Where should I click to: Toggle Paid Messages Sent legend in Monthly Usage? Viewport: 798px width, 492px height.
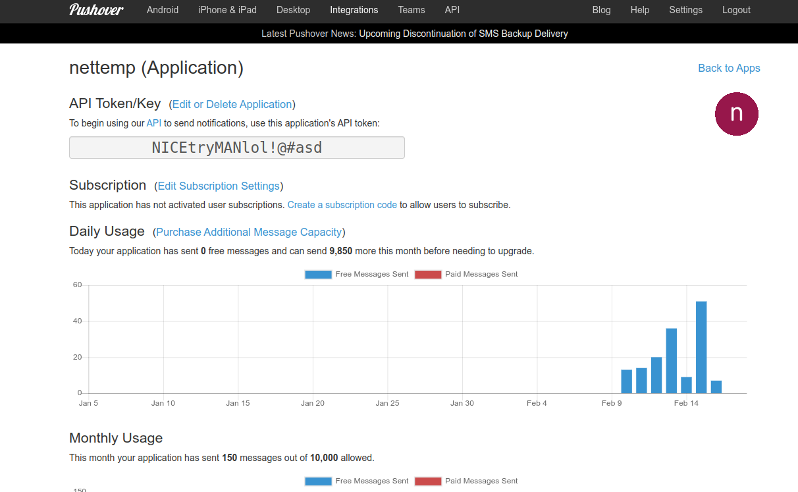[466, 481]
